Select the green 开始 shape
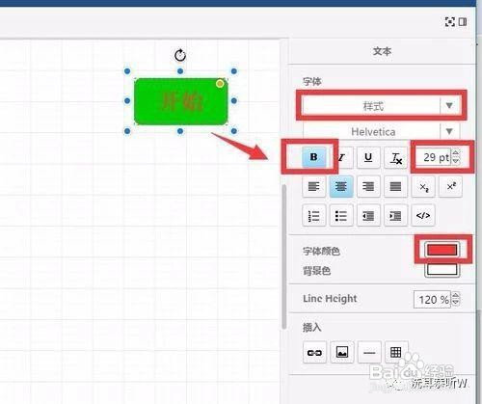 181,101
